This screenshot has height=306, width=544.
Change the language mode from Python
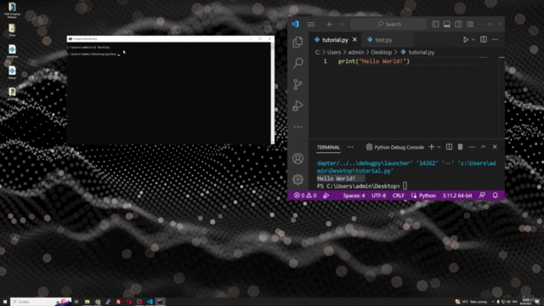coord(427,195)
